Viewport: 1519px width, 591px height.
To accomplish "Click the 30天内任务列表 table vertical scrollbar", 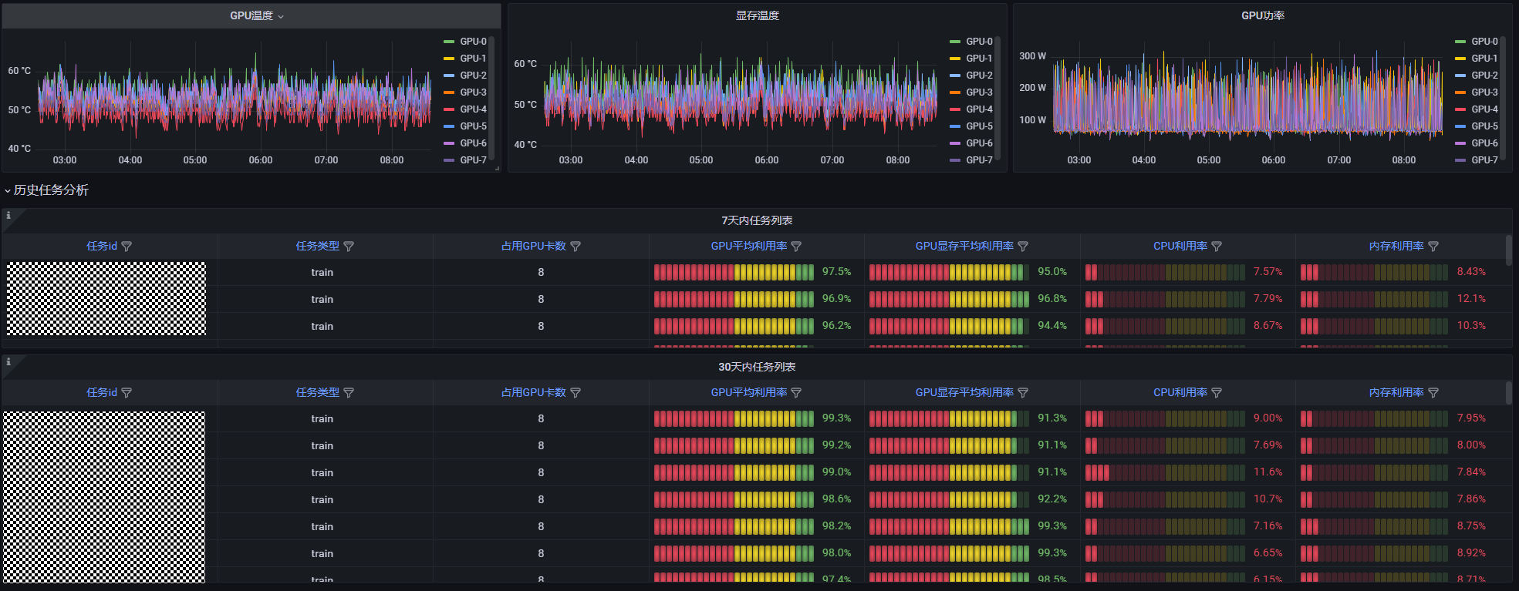I will (1508, 393).
